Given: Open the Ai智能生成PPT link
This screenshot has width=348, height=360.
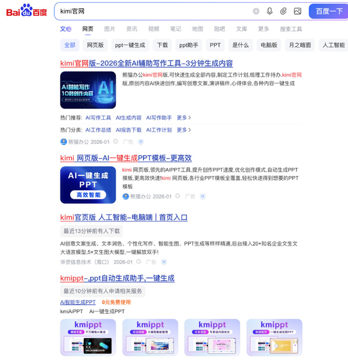Looking at the screenshot, I should click(x=78, y=302).
